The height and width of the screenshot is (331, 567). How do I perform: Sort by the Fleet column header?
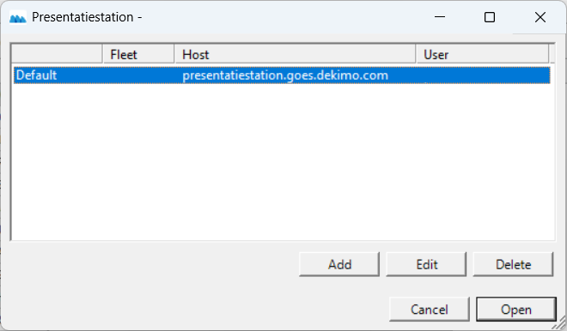coord(139,55)
